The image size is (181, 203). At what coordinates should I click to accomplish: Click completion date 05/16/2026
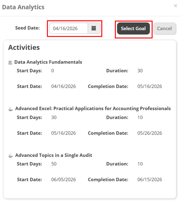[150, 86]
